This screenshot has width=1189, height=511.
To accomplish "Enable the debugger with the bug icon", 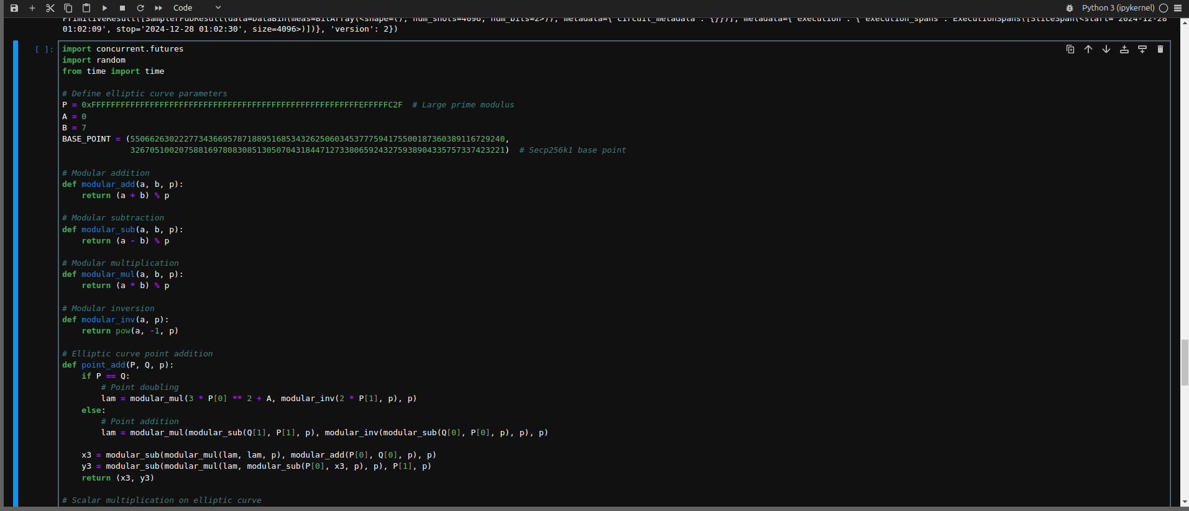I will 1070,8.
